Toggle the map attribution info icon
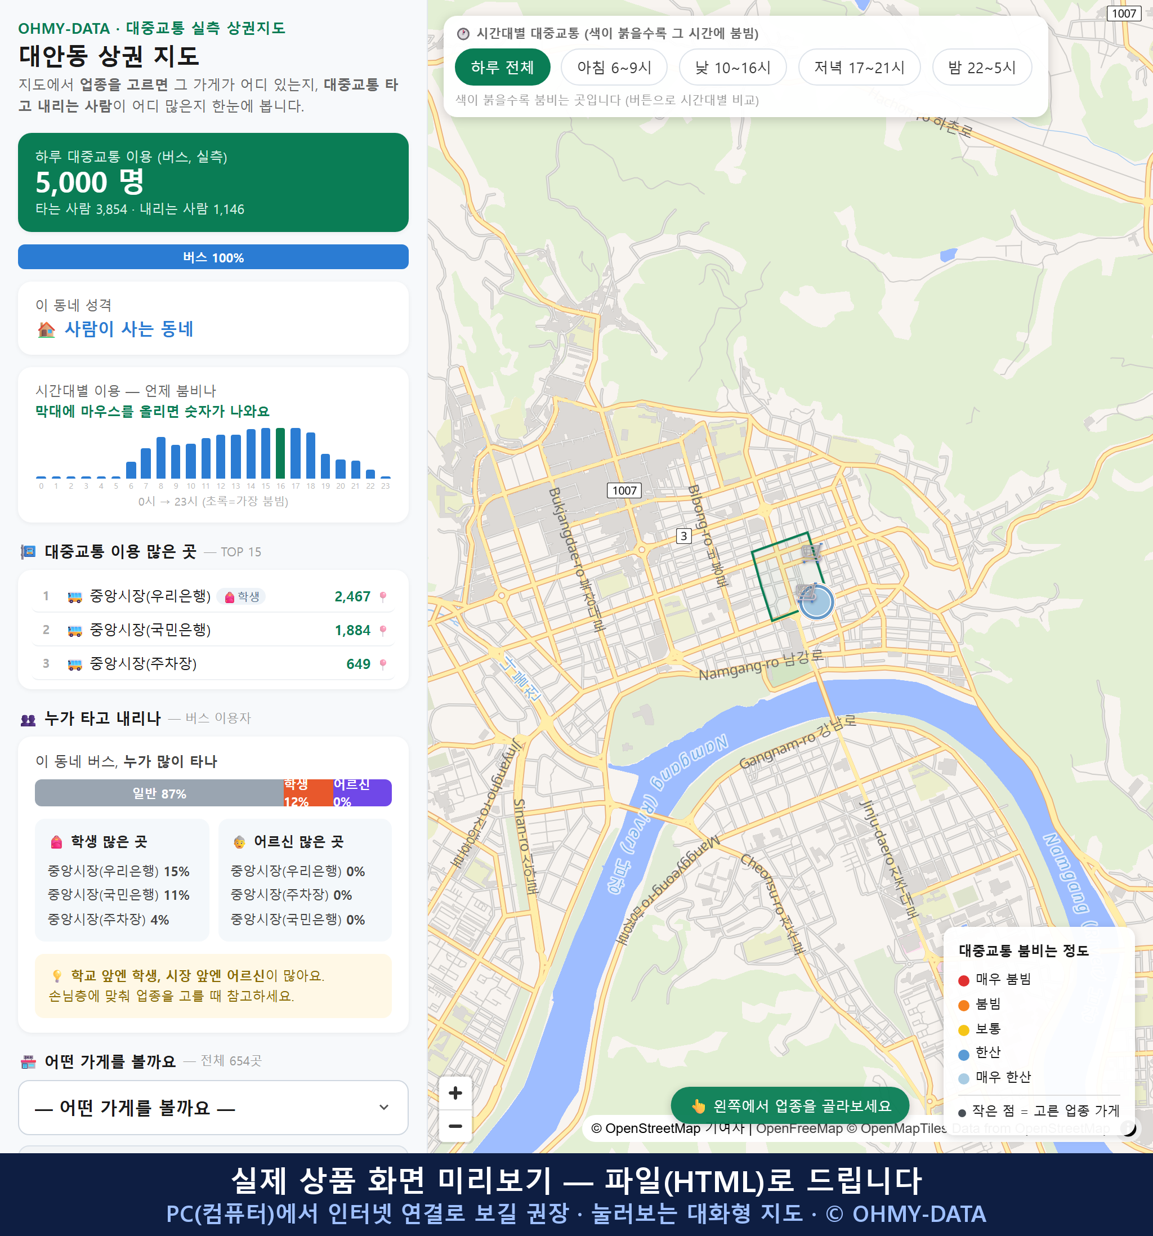 1128,1128
